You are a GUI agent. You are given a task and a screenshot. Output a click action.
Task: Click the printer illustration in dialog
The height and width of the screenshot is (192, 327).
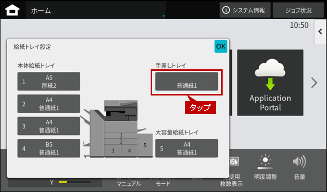click(118, 128)
